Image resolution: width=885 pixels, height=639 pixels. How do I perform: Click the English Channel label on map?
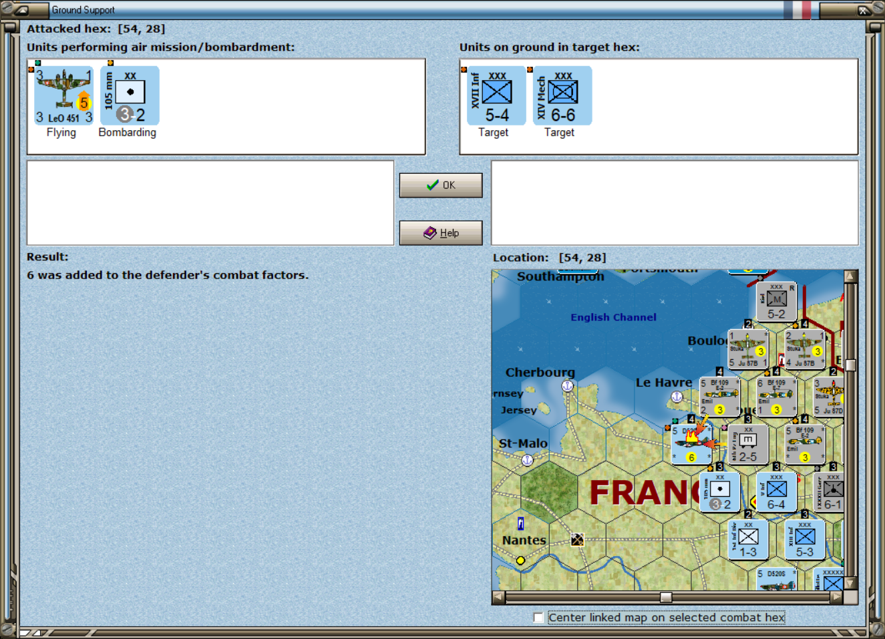tap(613, 317)
